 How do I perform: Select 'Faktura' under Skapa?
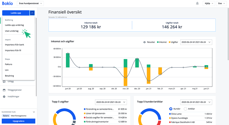coord(8,64)
